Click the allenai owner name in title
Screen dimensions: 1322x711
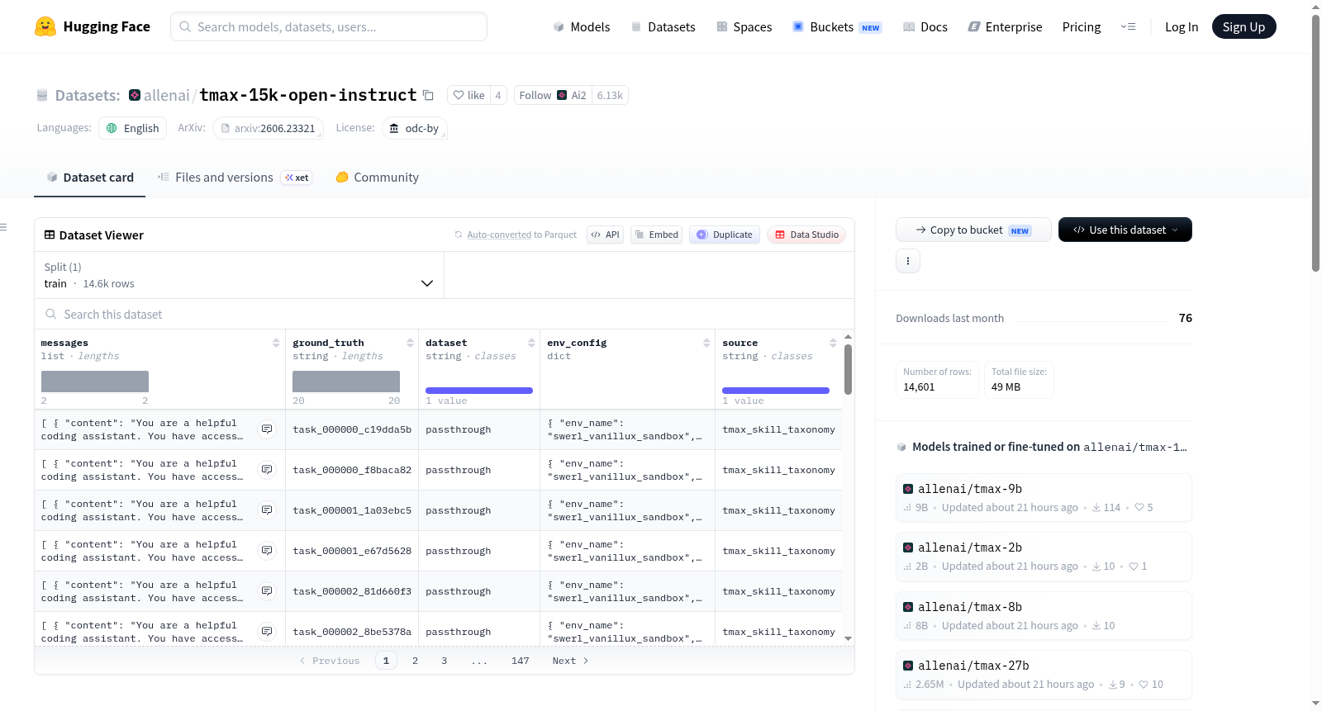167,95
